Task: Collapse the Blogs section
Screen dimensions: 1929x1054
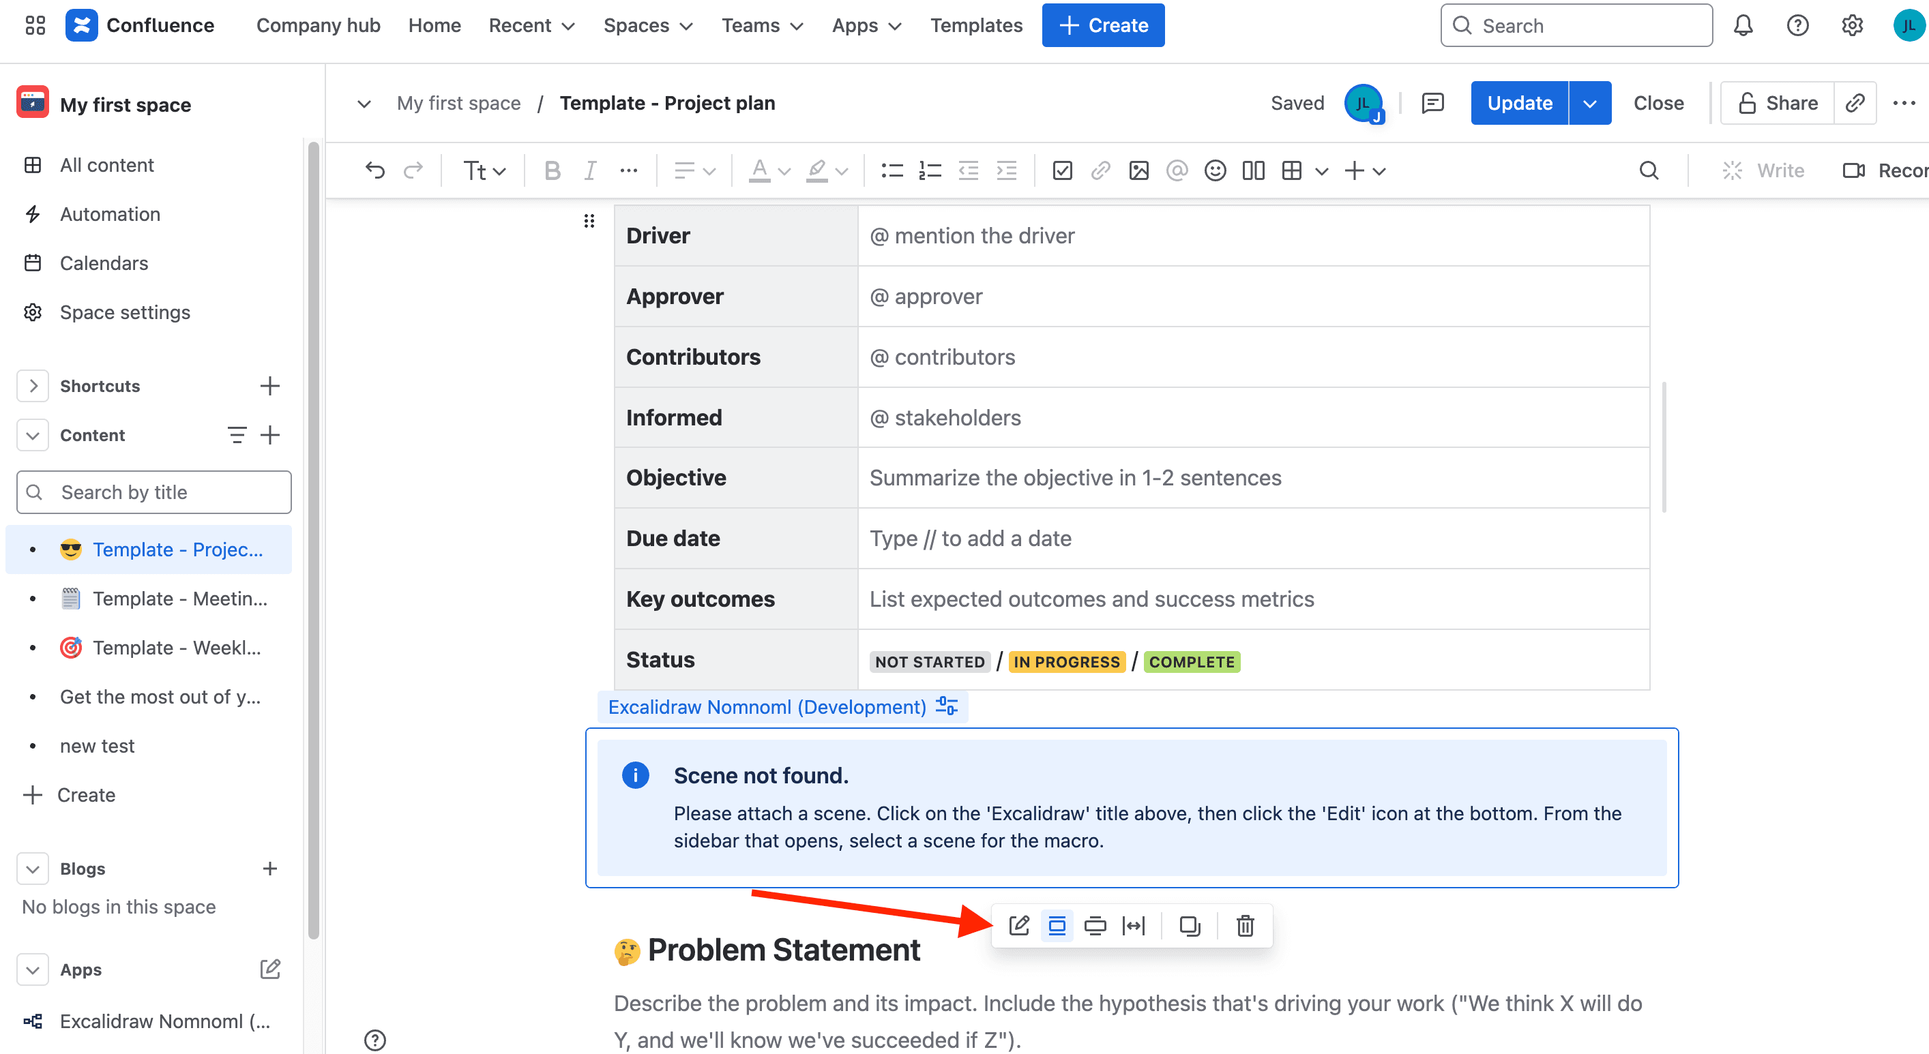Action: [33, 869]
